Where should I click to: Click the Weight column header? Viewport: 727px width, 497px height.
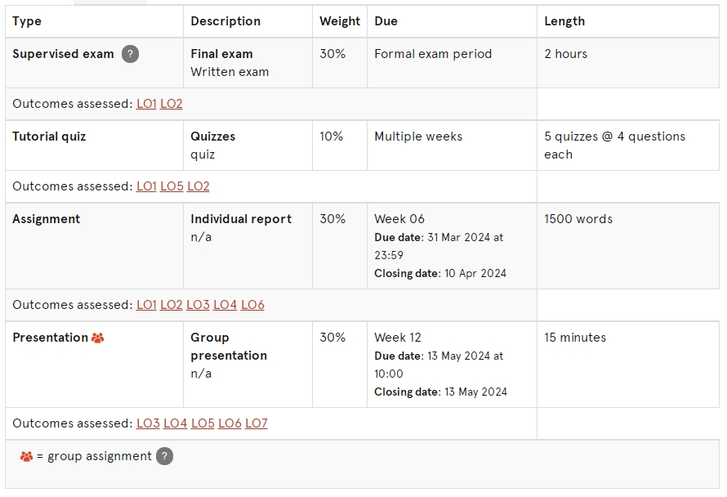pos(340,21)
